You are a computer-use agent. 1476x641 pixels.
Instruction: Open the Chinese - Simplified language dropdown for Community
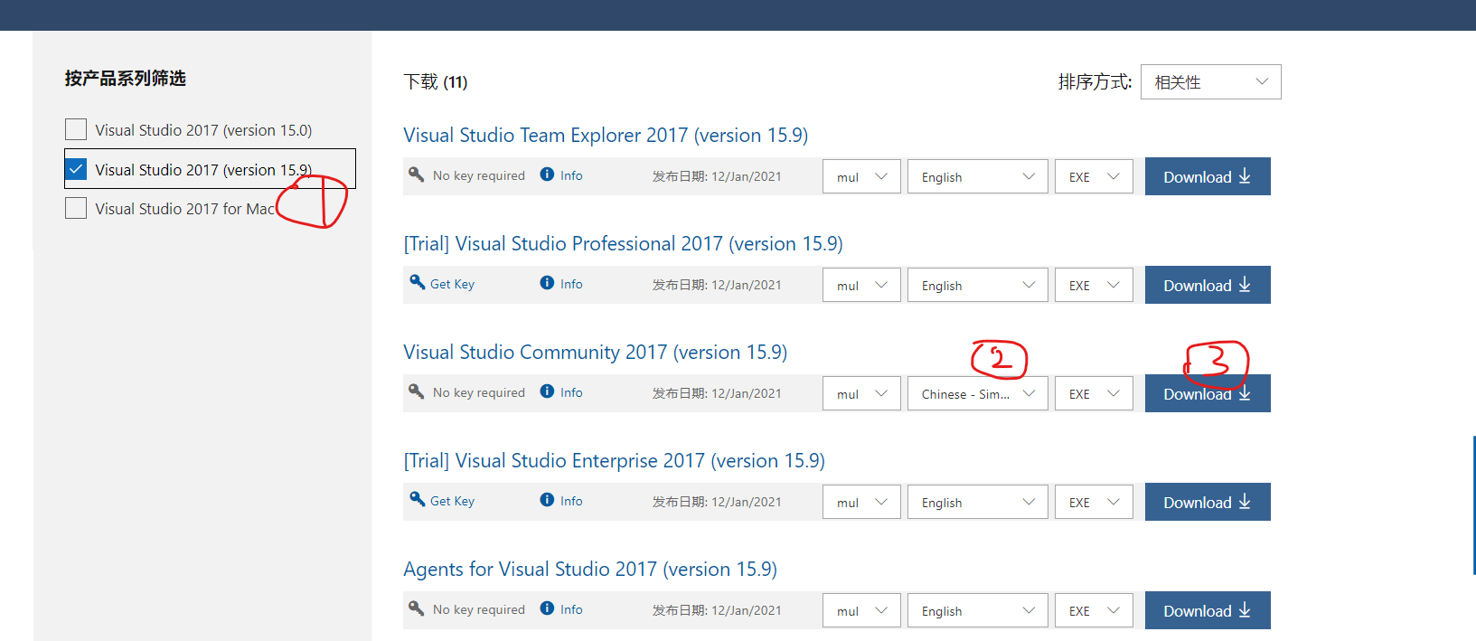978,393
